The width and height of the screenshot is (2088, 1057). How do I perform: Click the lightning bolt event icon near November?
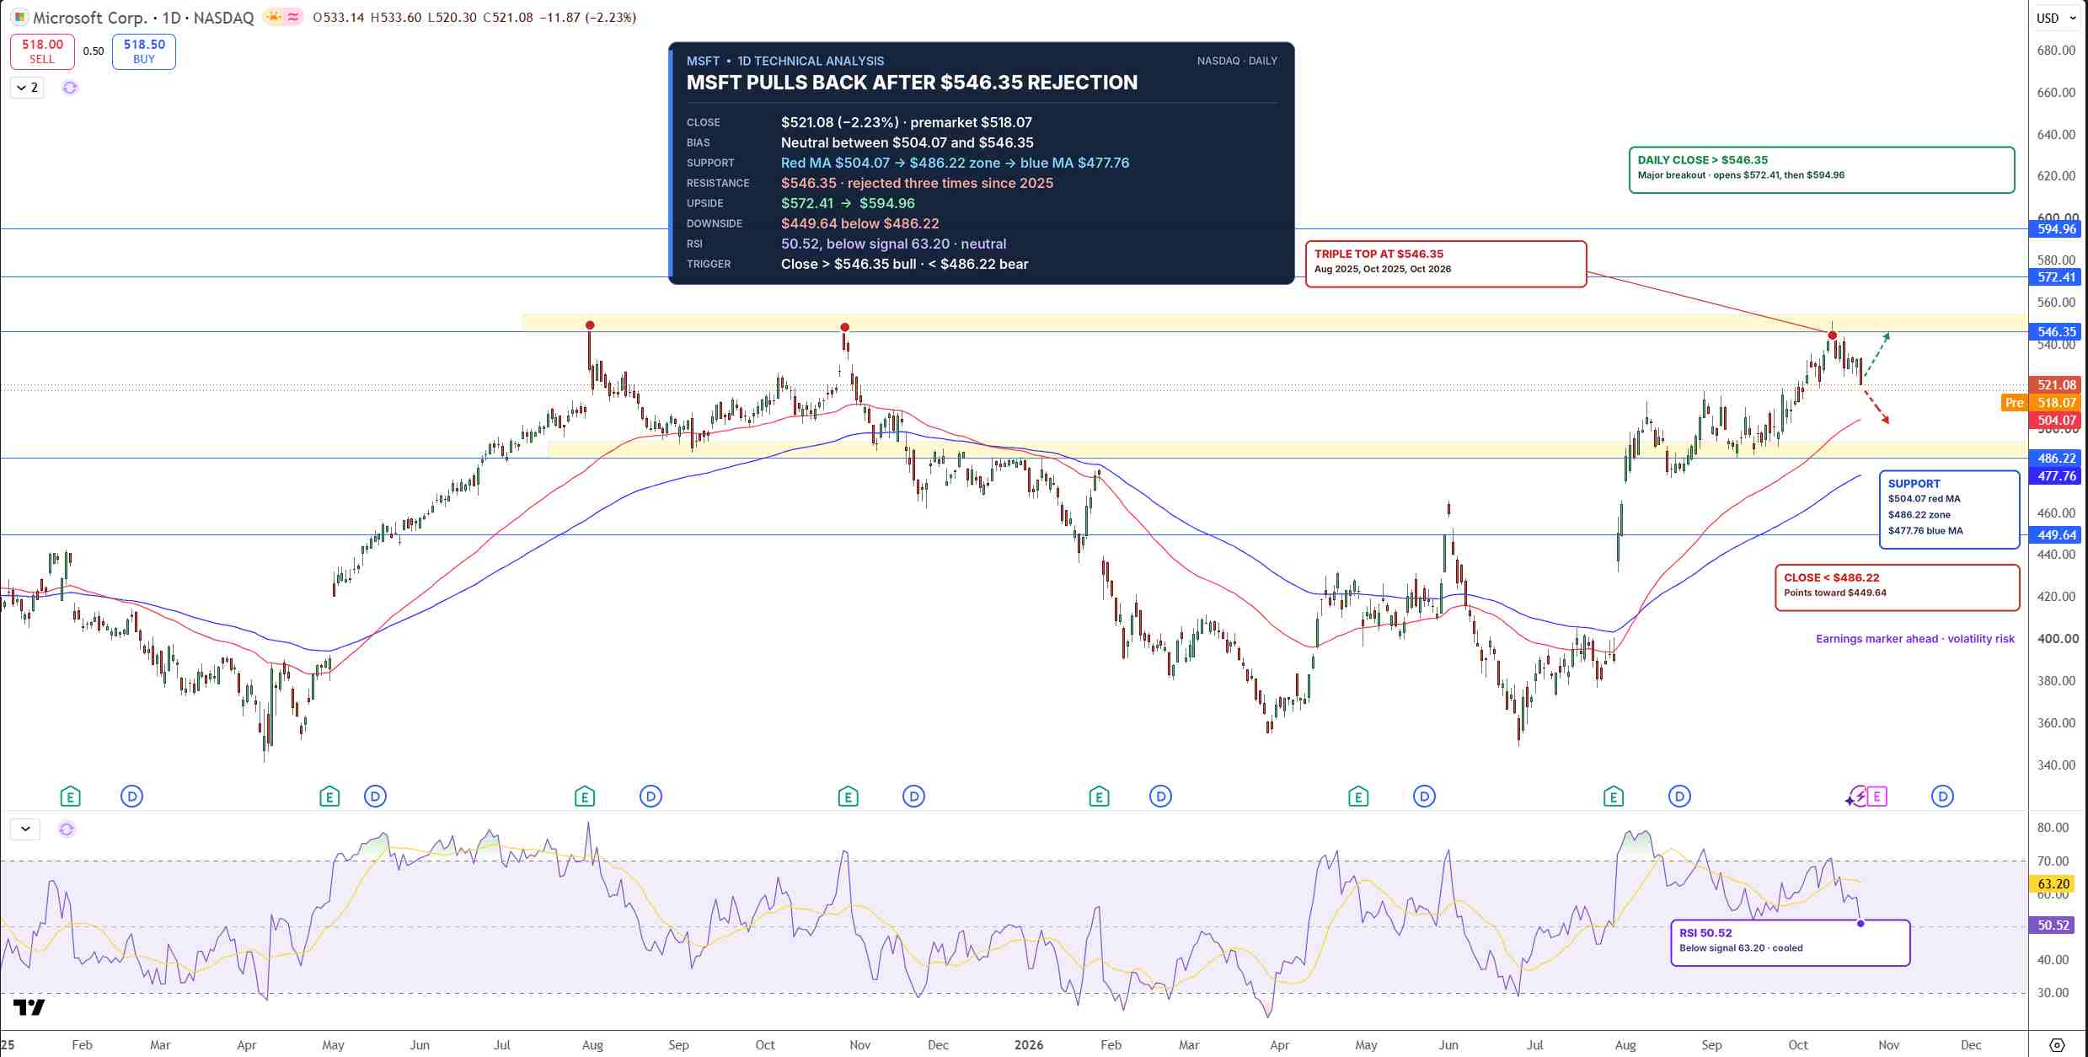(x=1857, y=796)
